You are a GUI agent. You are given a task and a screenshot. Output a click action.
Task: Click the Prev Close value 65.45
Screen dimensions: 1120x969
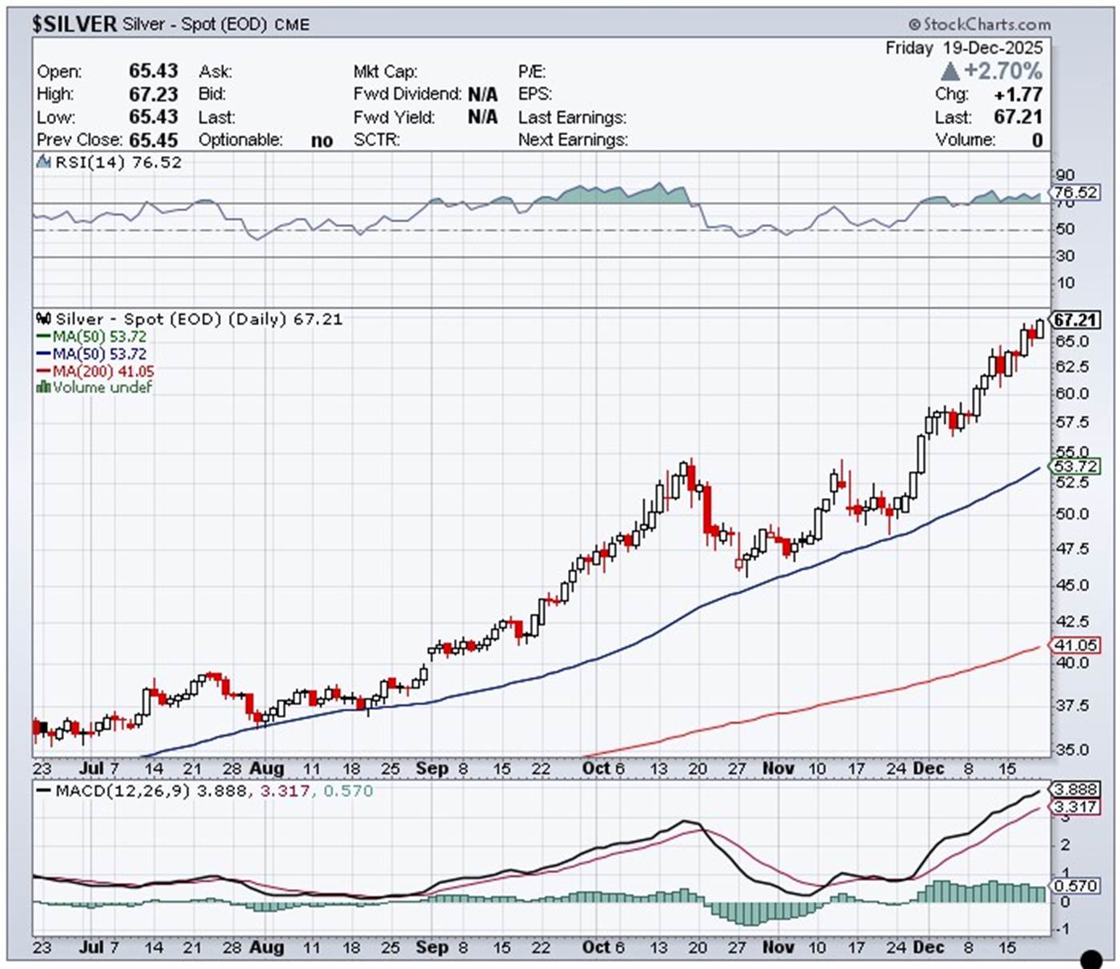(x=153, y=140)
